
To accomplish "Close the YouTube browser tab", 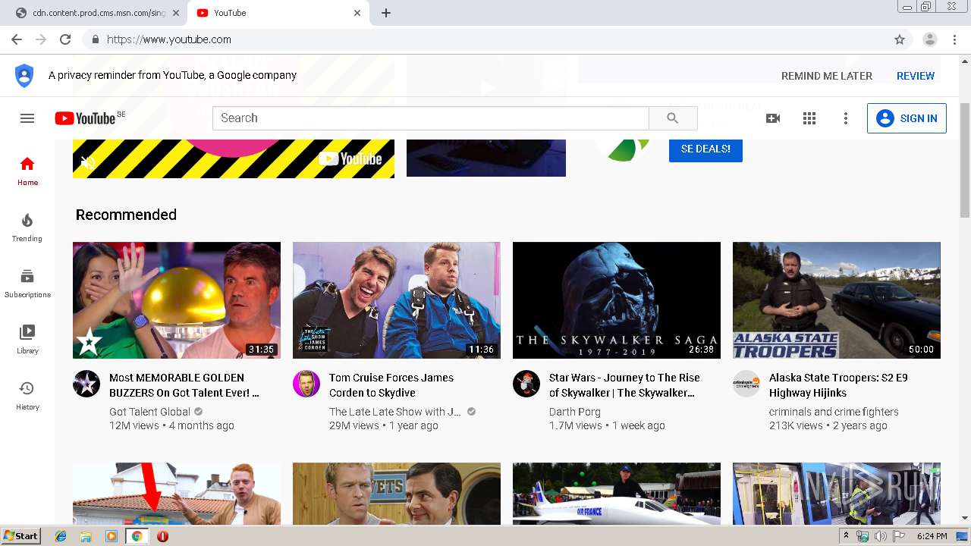I will tap(357, 13).
